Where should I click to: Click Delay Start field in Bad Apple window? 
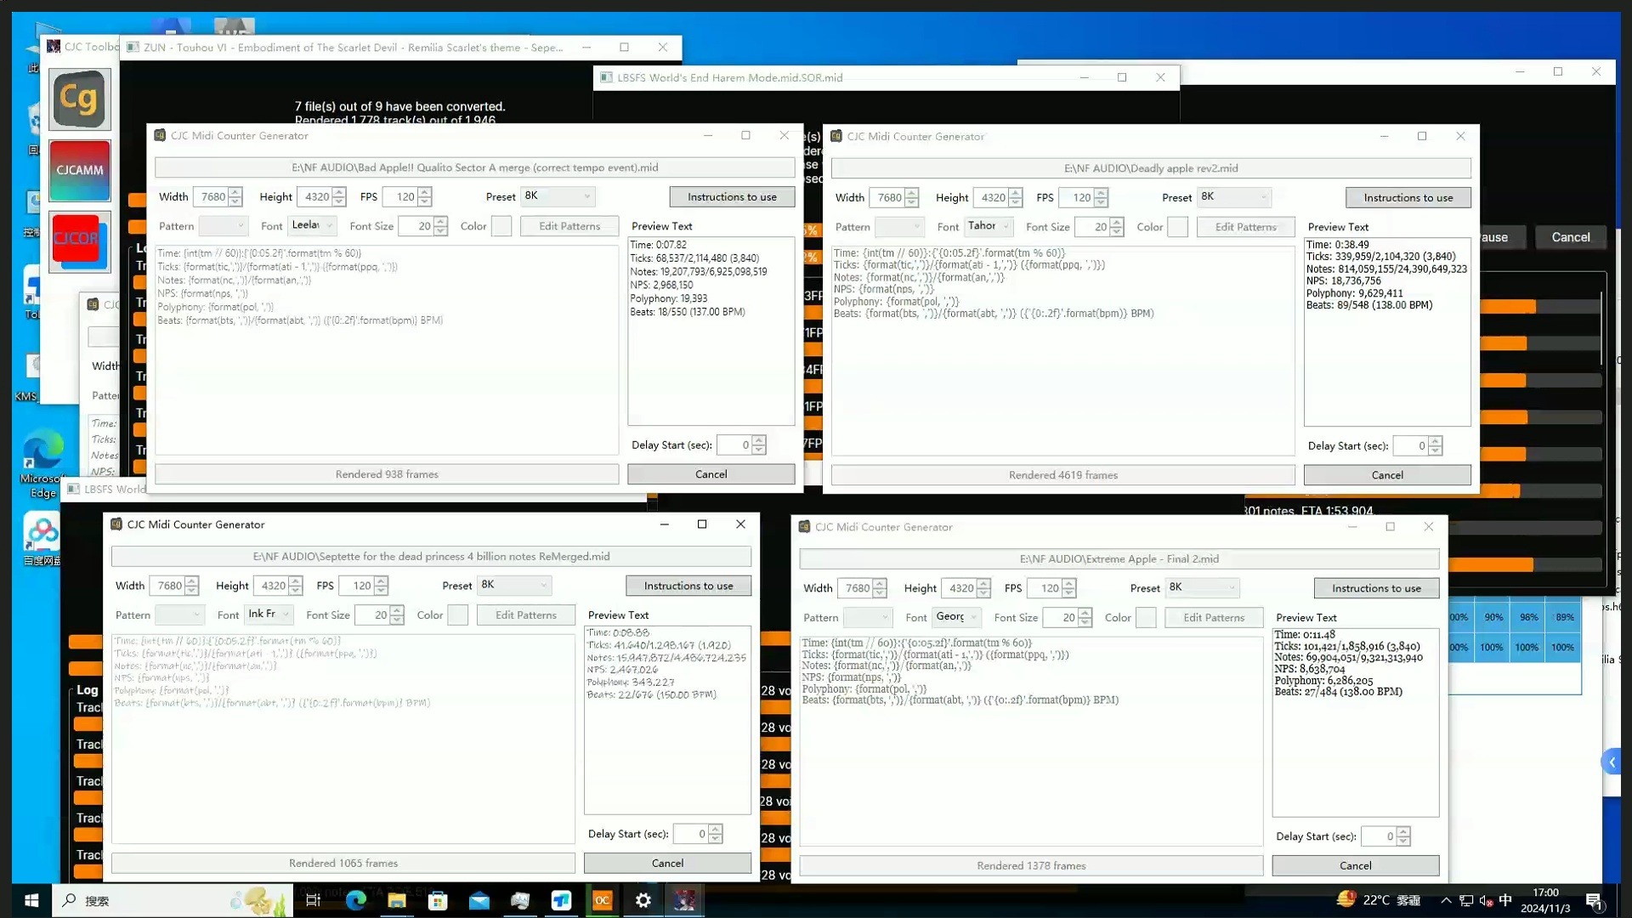click(x=735, y=445)
